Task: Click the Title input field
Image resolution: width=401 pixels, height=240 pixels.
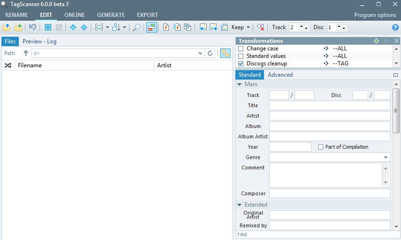Action: [x=329, y=105]
